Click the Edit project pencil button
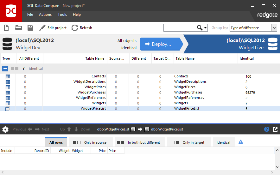280x175 pixels. (53, 28)
